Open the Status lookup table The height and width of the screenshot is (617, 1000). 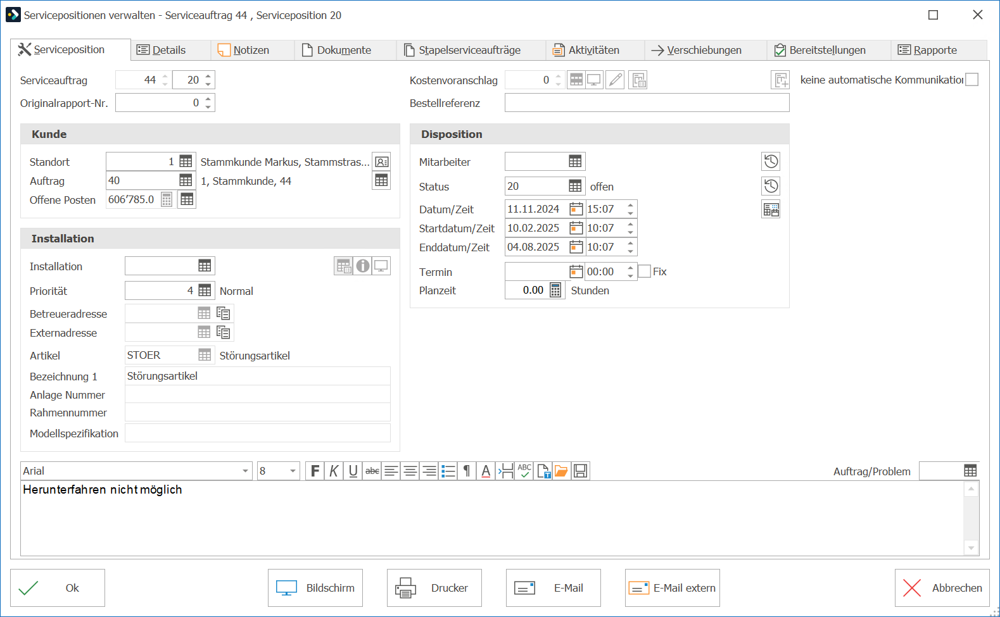pyautogui.click(x=575, y=186)
